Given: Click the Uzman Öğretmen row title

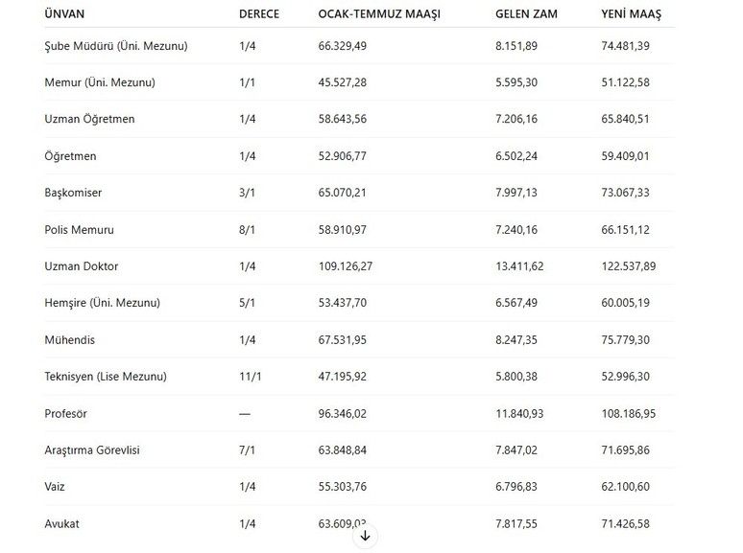Looking at the screenshot, I should pyautogui.click(x=89, y=119).
